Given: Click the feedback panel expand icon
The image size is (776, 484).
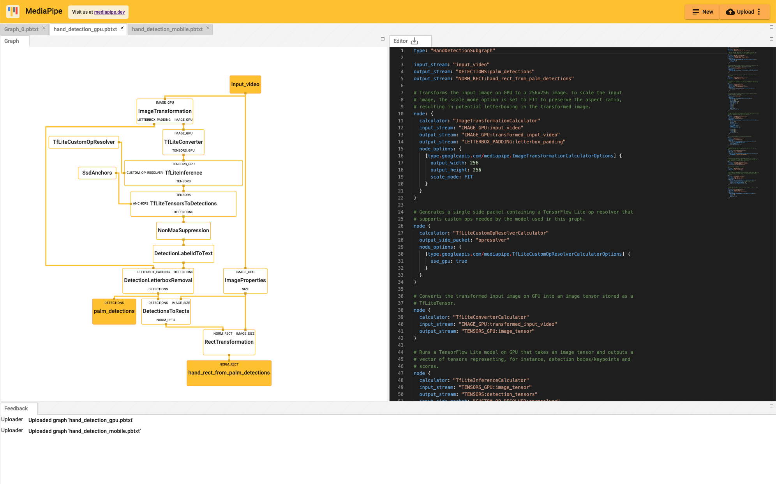Looking at the screenshot, I should point(771,406).
